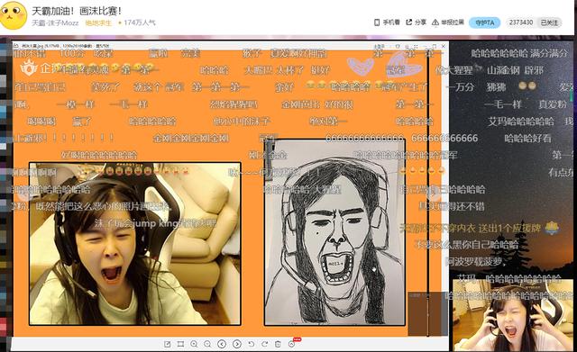Open the streamer name 天霸·沫子Mozz

[x=55, y=23]
